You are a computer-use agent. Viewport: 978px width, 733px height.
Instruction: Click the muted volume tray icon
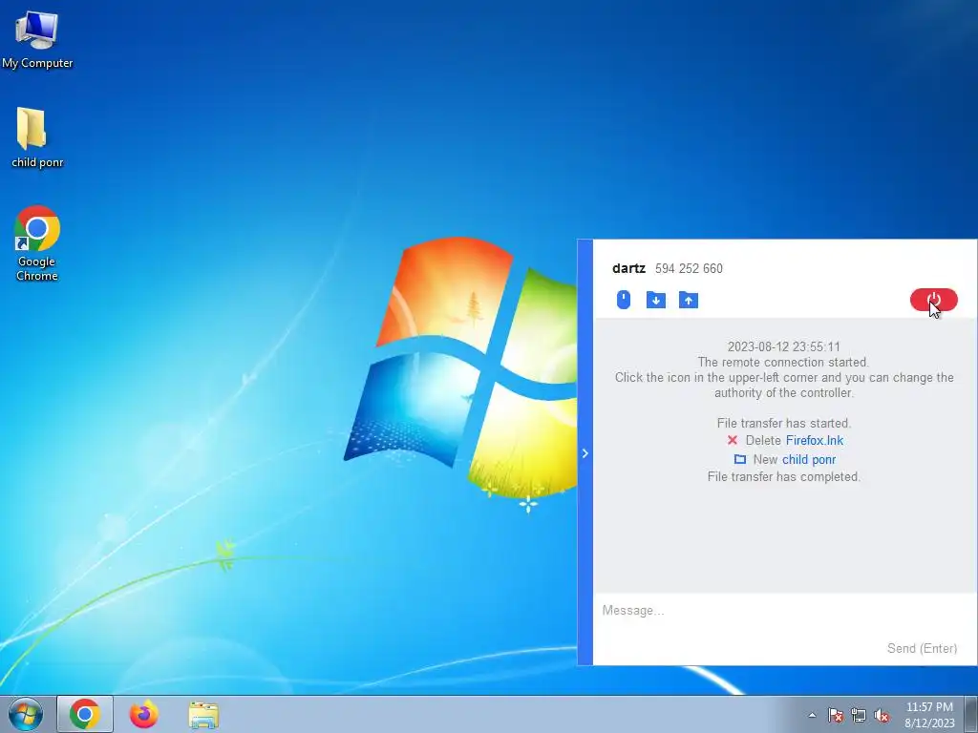(x=882, y=715)
